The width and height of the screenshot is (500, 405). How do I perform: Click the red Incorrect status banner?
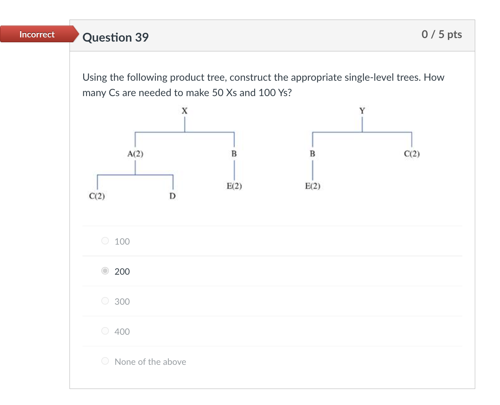pyautogui.click(x=37, y=34)
